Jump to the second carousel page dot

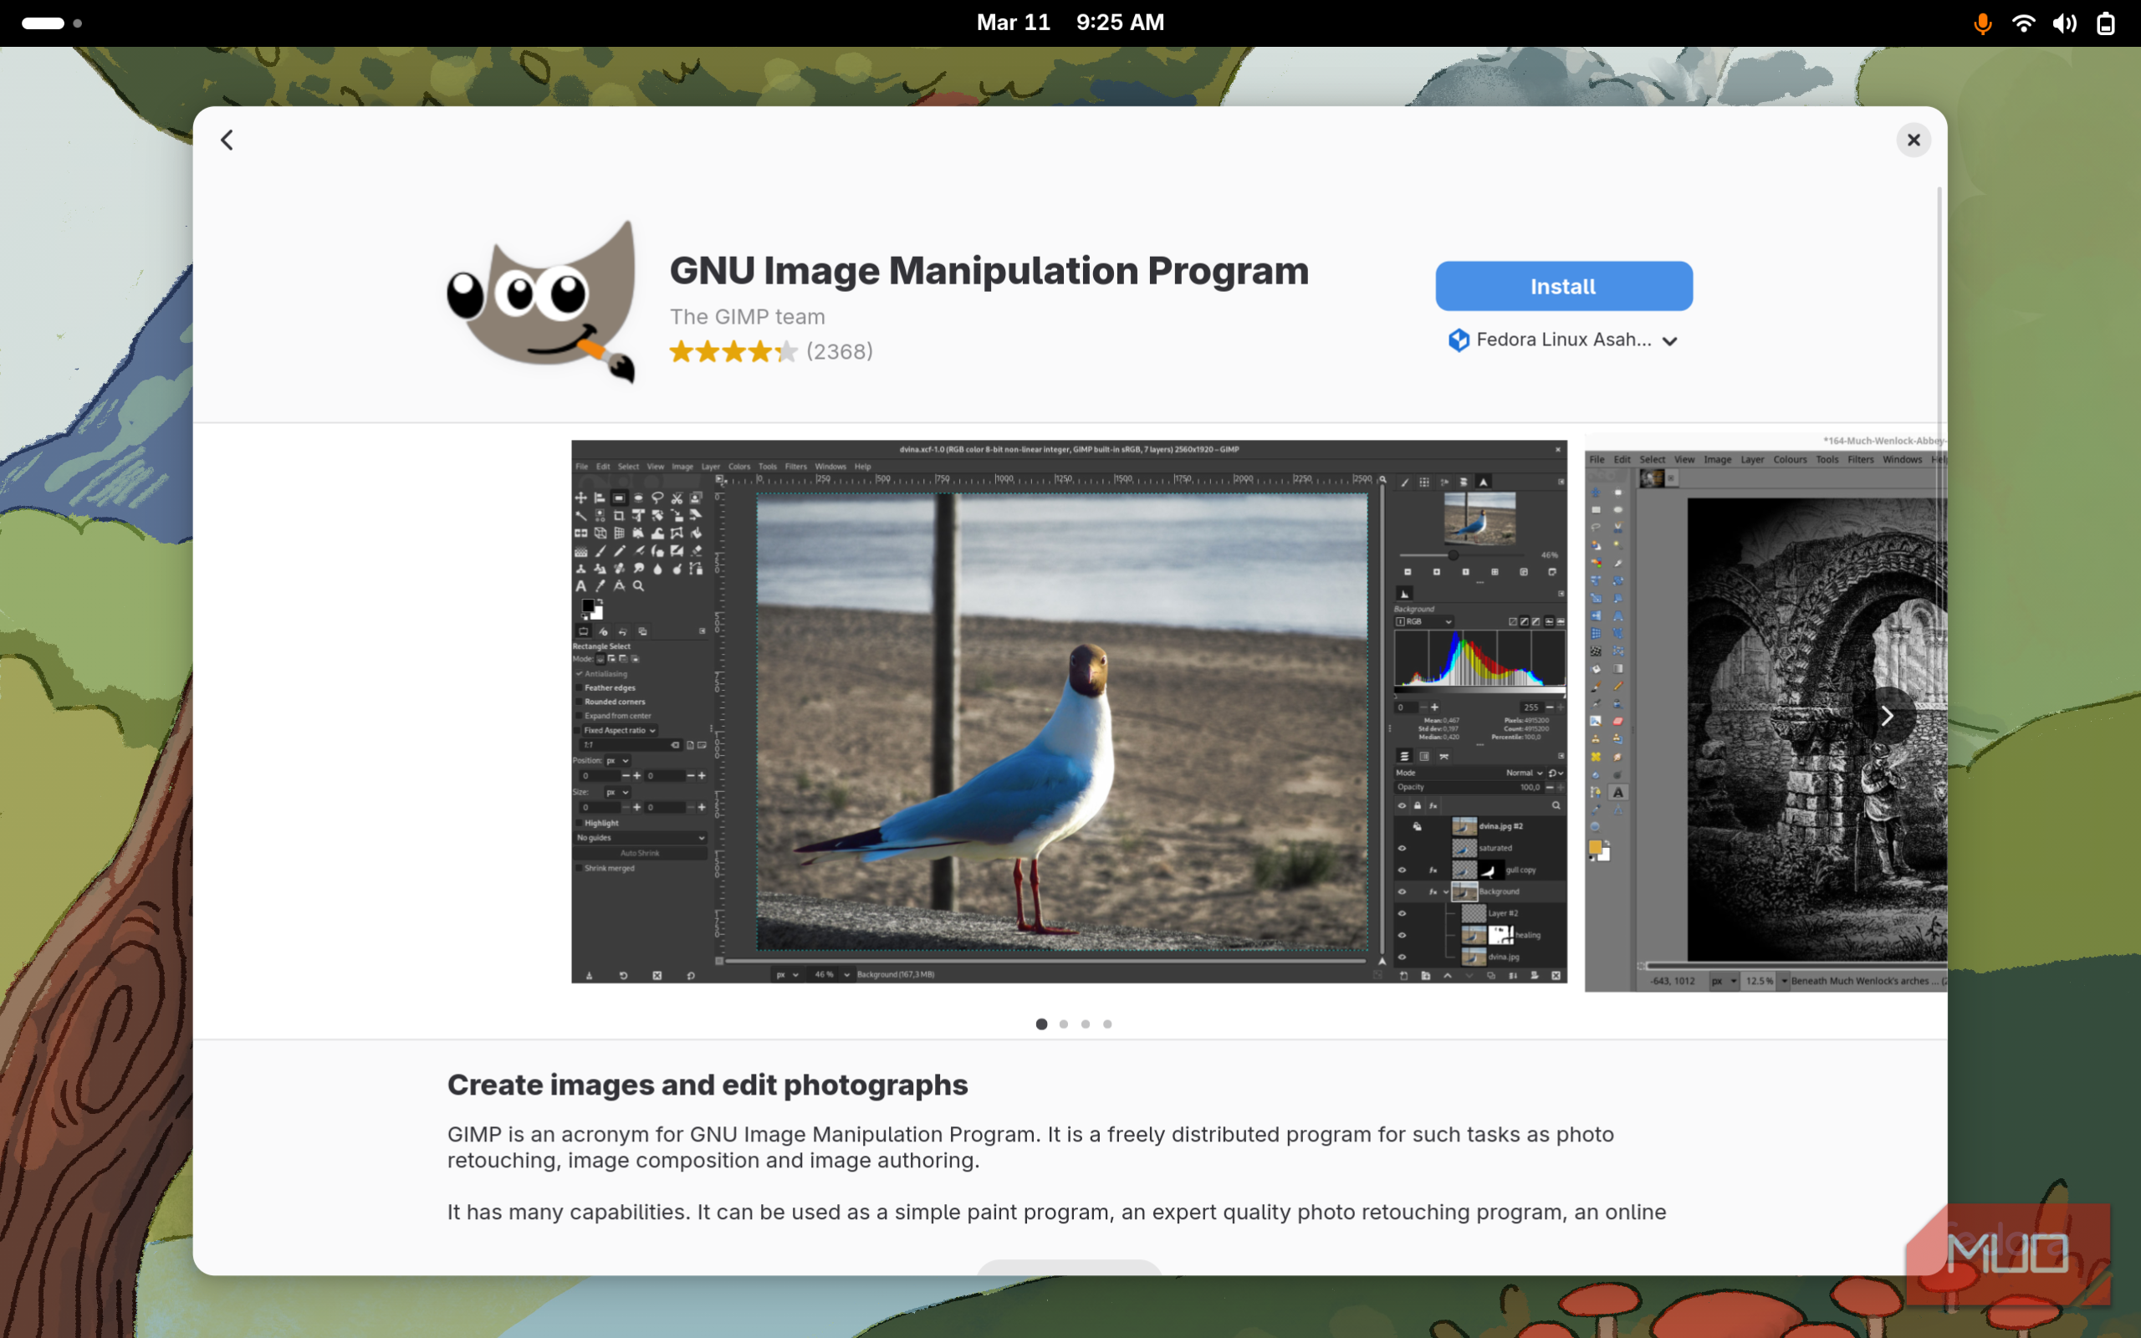[x=1064, y=1024]
